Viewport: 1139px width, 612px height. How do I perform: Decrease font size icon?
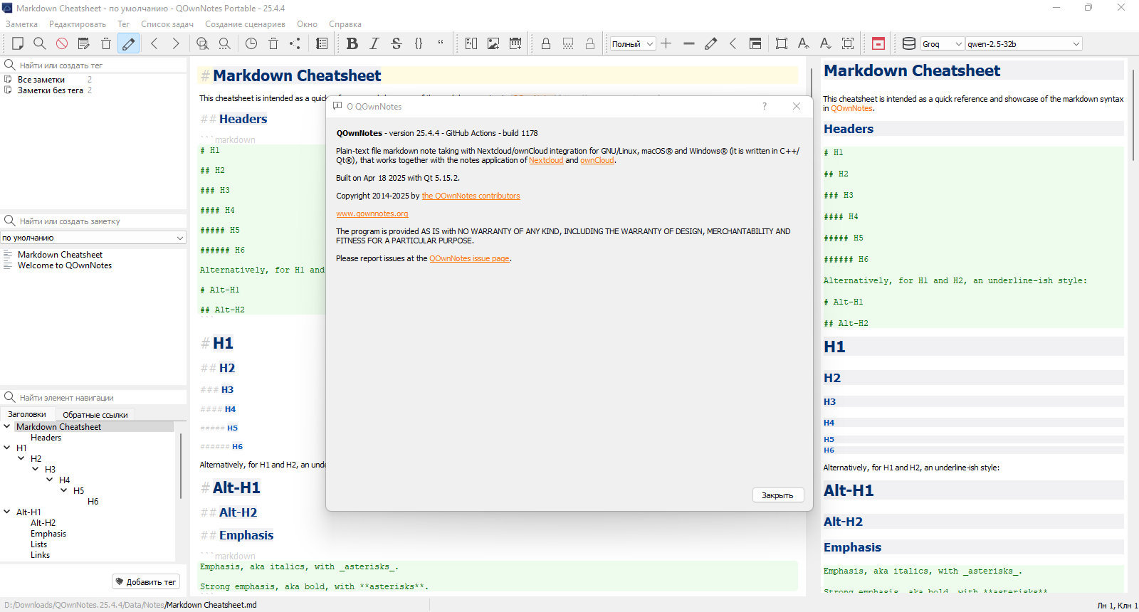click(826, 43)
